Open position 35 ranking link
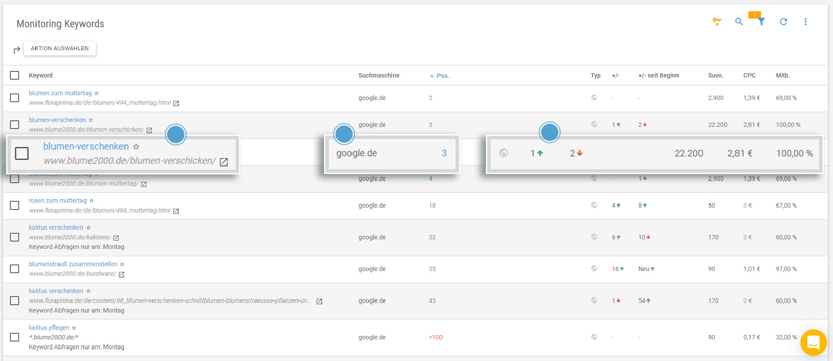This screenshot has width=833, height=361. tap(432, 269)
